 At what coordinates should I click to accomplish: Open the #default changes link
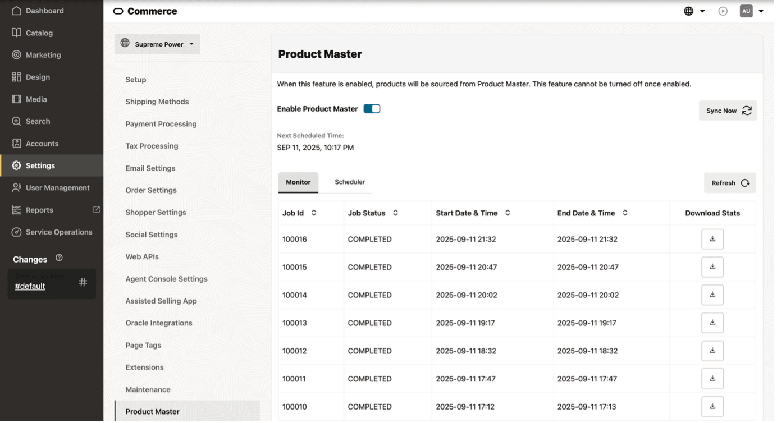(30, 286)
